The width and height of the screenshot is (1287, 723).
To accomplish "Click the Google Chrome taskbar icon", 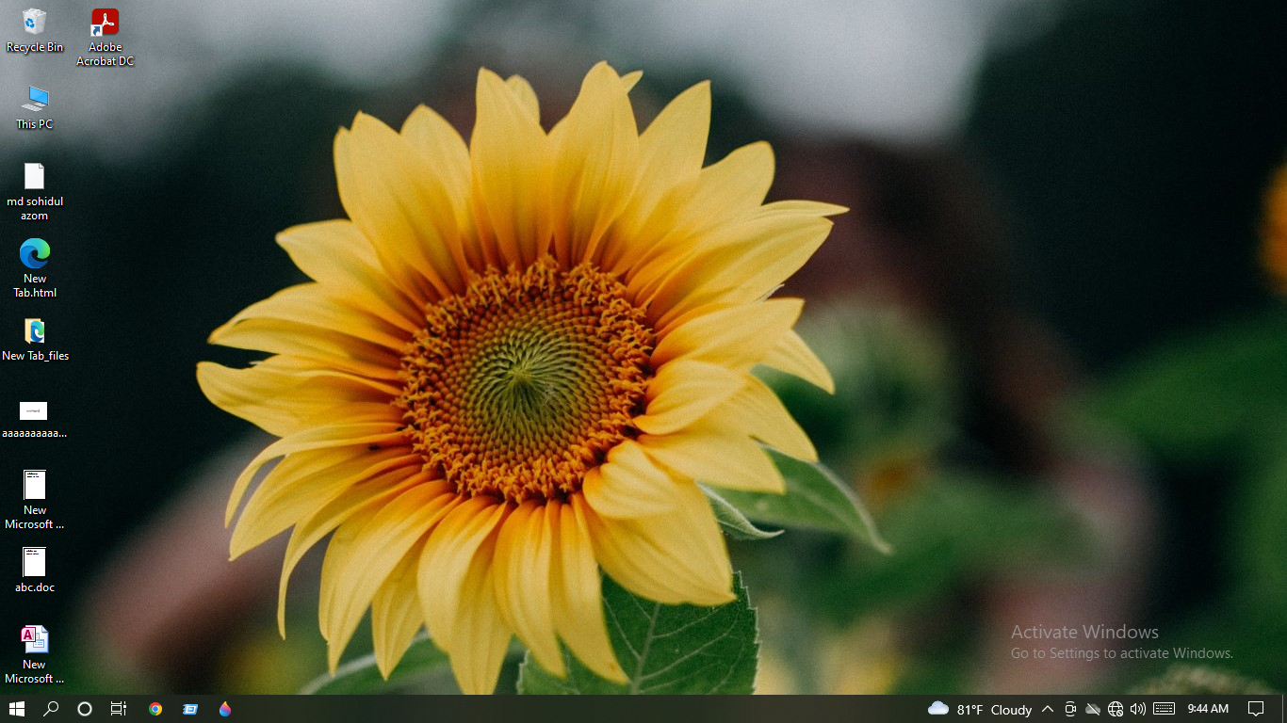I will [155, 709].
